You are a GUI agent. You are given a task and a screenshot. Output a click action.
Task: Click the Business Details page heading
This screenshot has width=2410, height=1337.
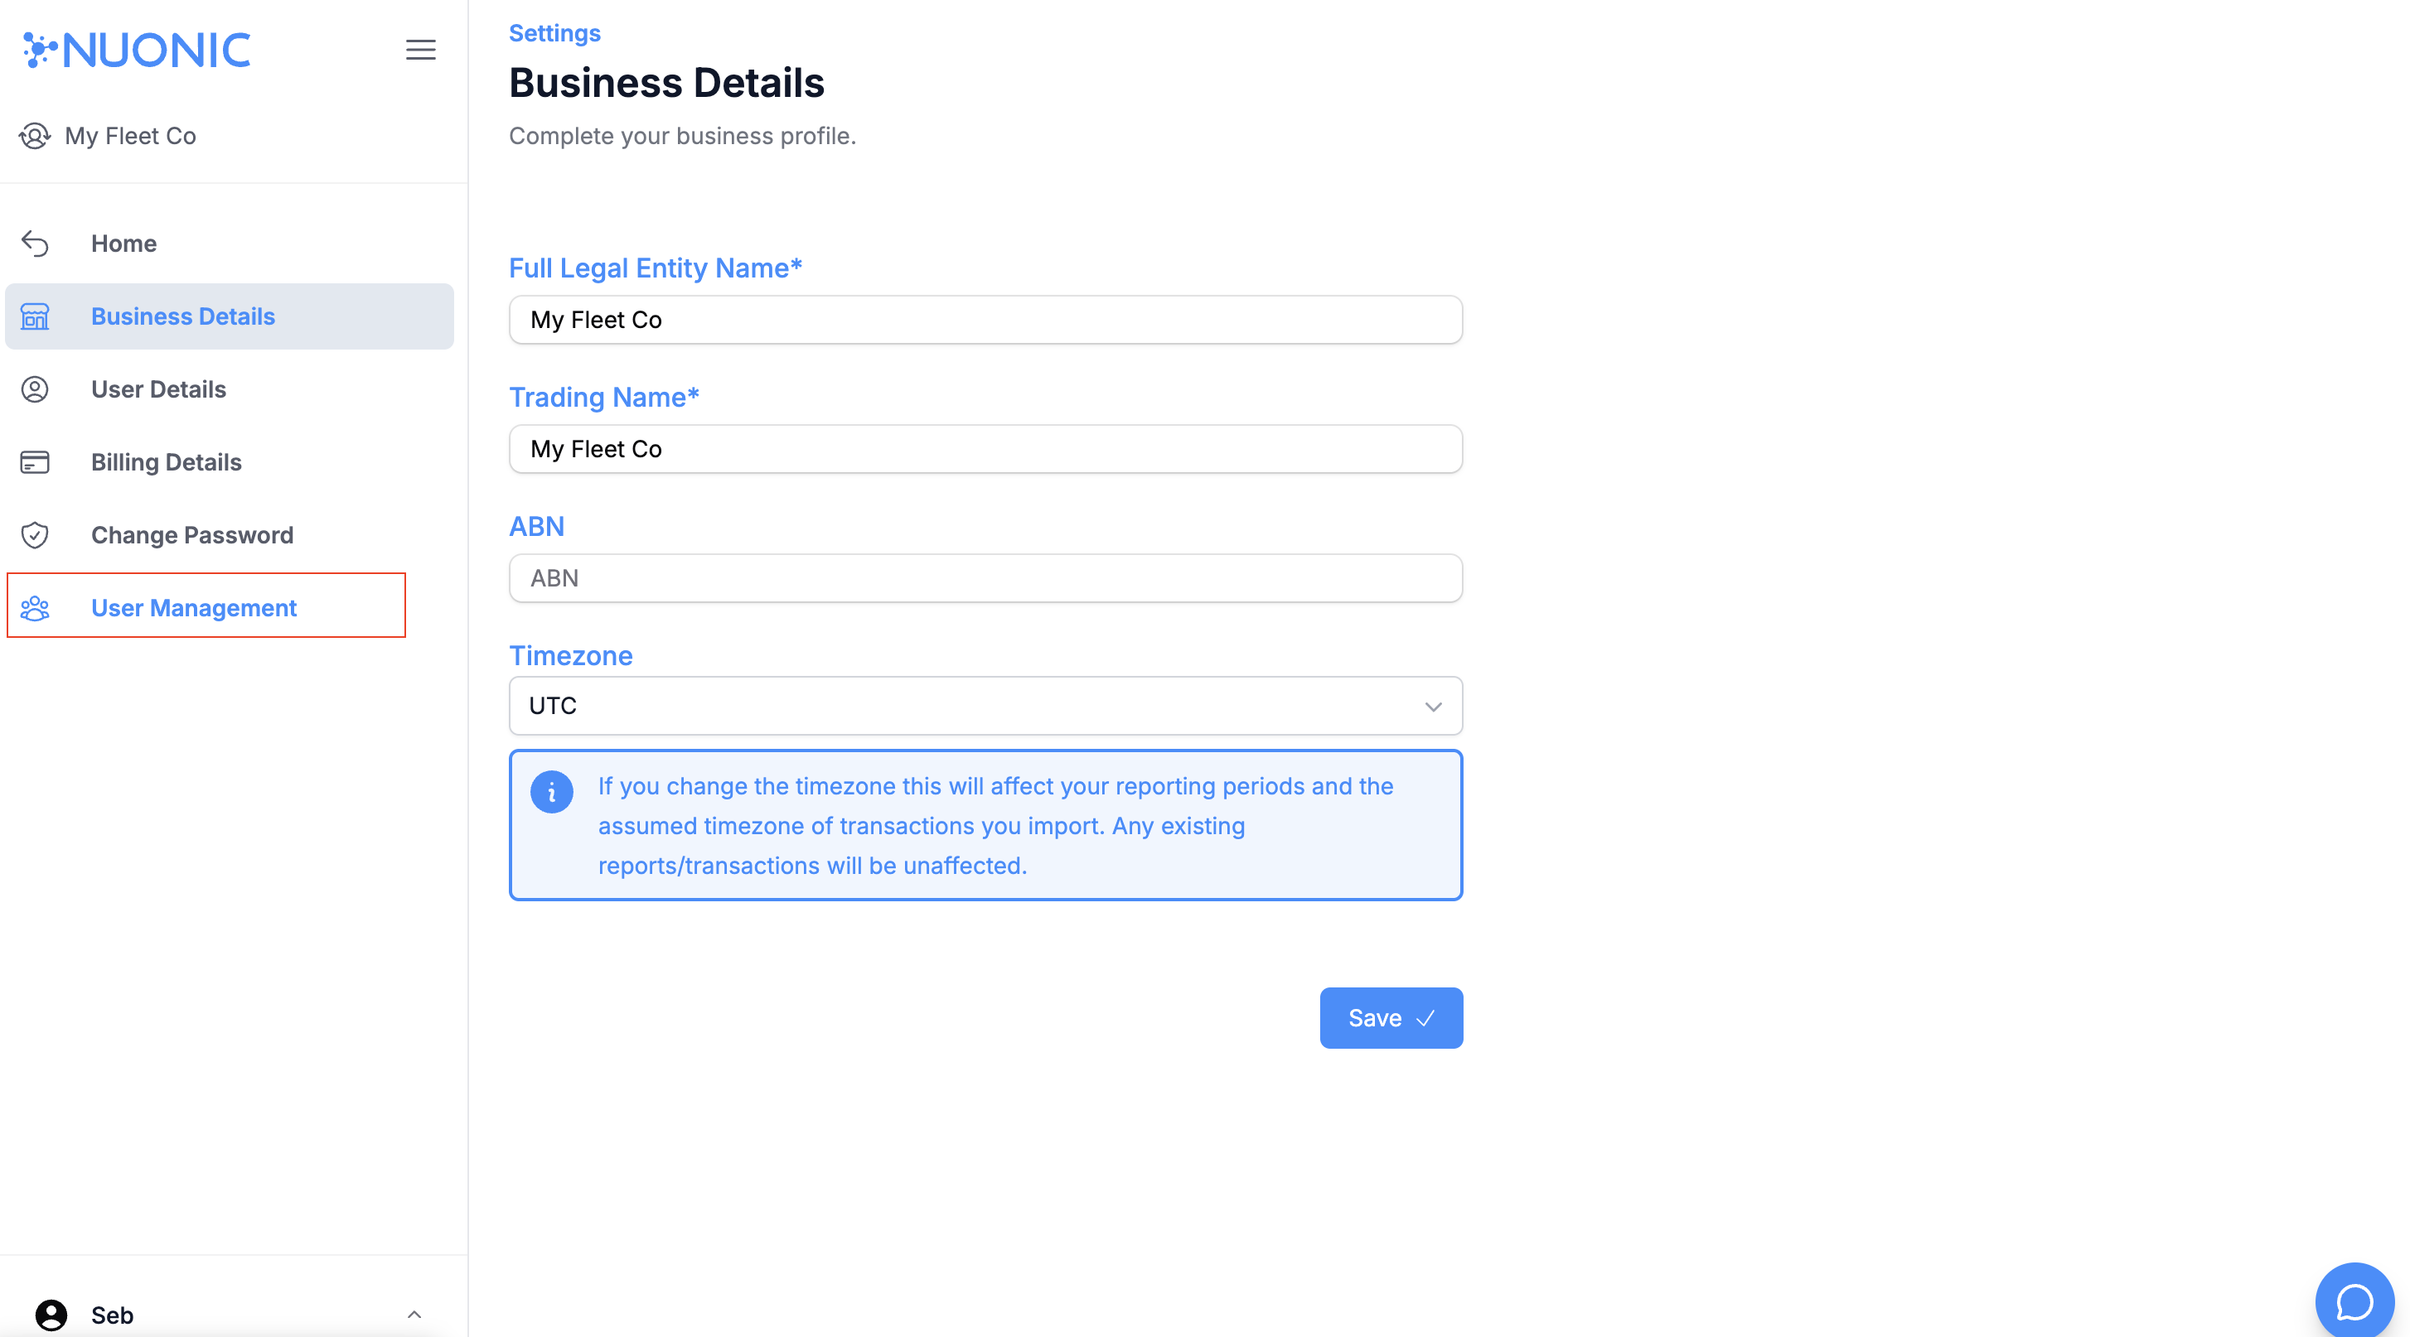[666, 82]
